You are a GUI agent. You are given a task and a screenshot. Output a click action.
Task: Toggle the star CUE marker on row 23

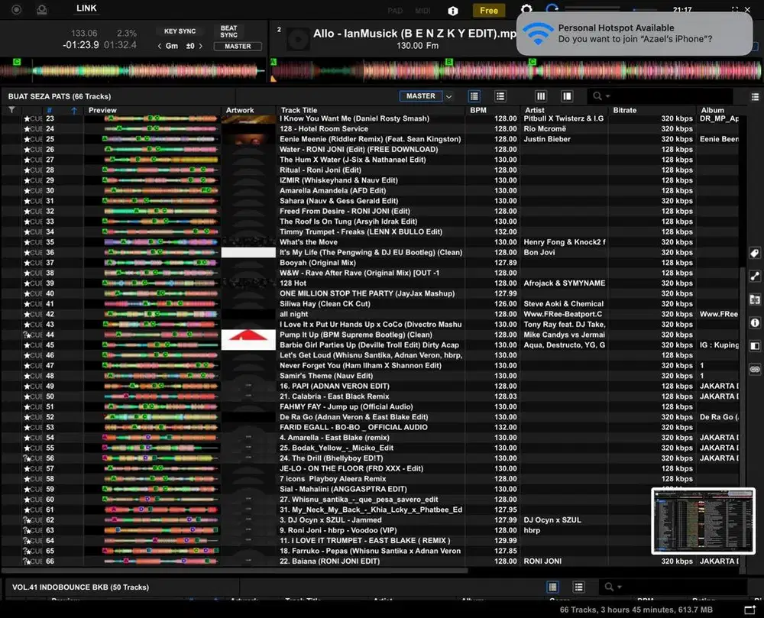pyautogui.click(x=33, y=119)
